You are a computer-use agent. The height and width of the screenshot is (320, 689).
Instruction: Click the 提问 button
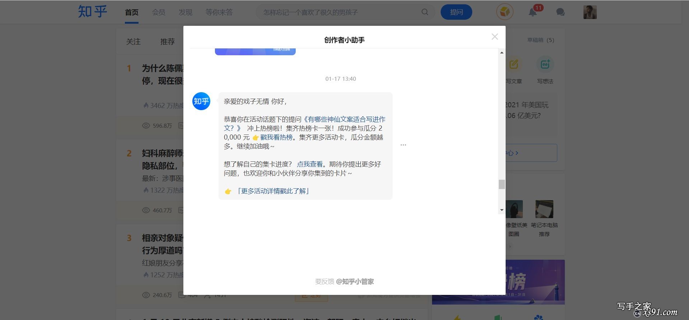click(x=456, y=12)
